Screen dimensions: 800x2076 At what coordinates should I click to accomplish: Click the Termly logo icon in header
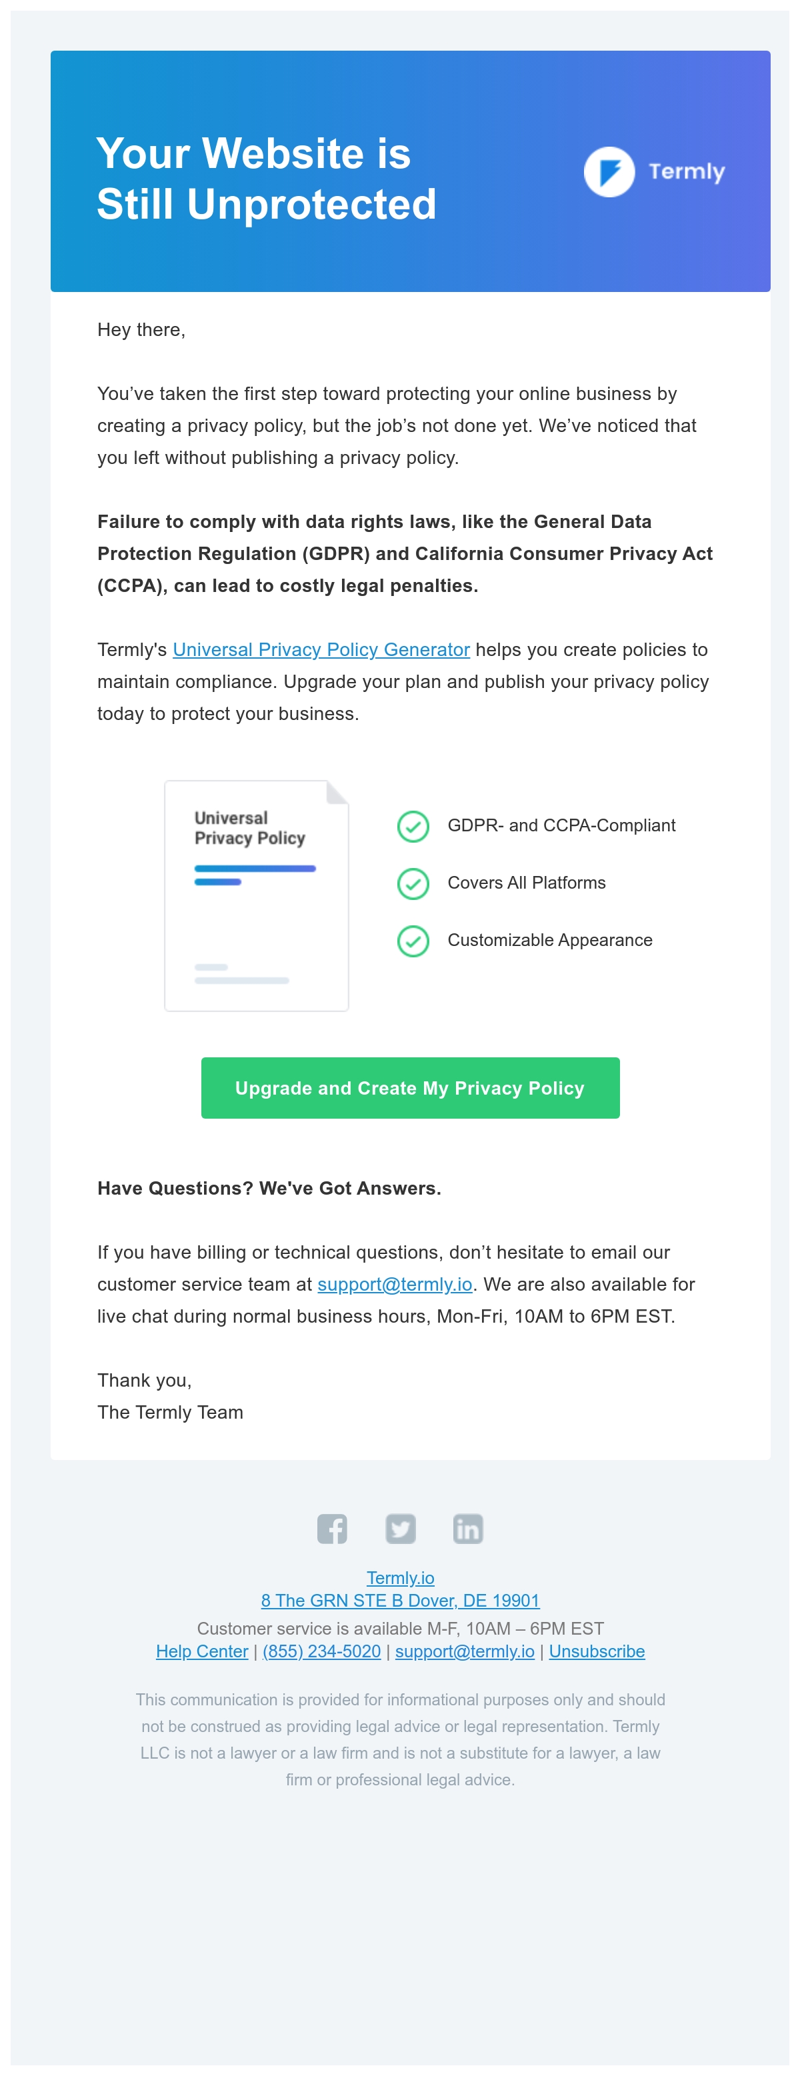[609, 171]
